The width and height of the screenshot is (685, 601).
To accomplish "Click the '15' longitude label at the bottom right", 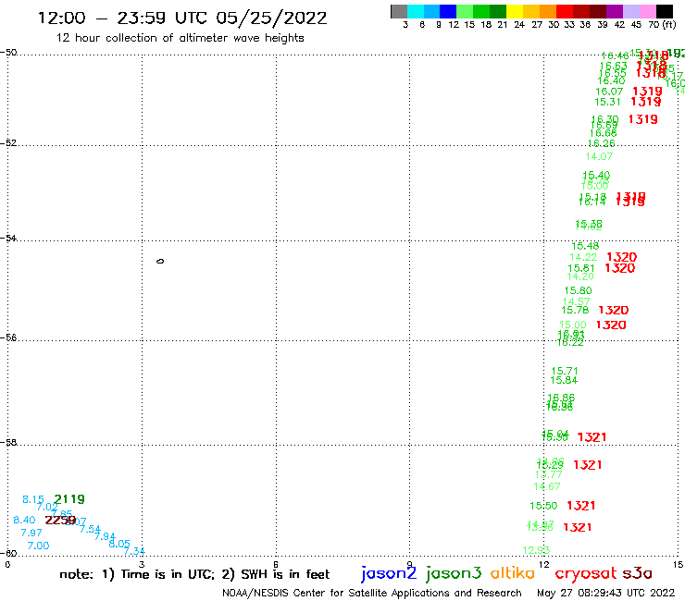I will coord(678,564).
